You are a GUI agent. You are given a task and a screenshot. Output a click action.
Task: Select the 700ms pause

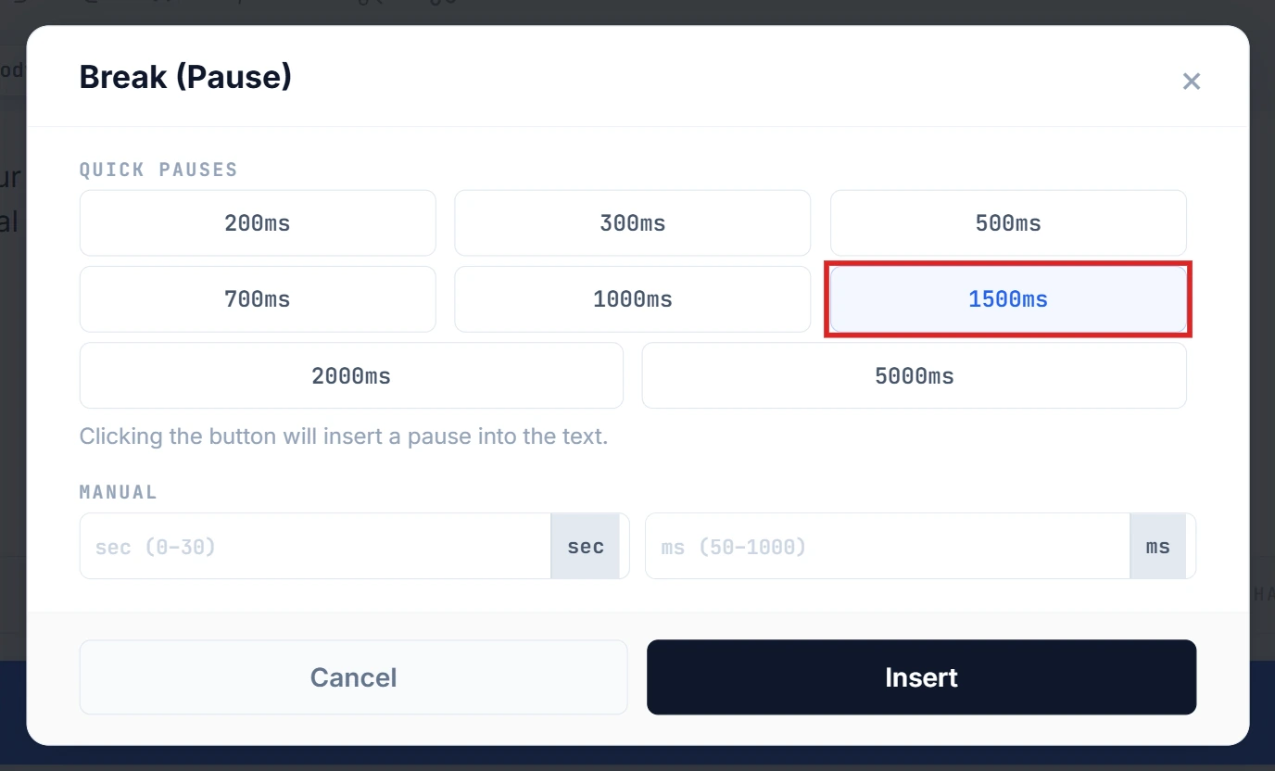pos(258,298)
